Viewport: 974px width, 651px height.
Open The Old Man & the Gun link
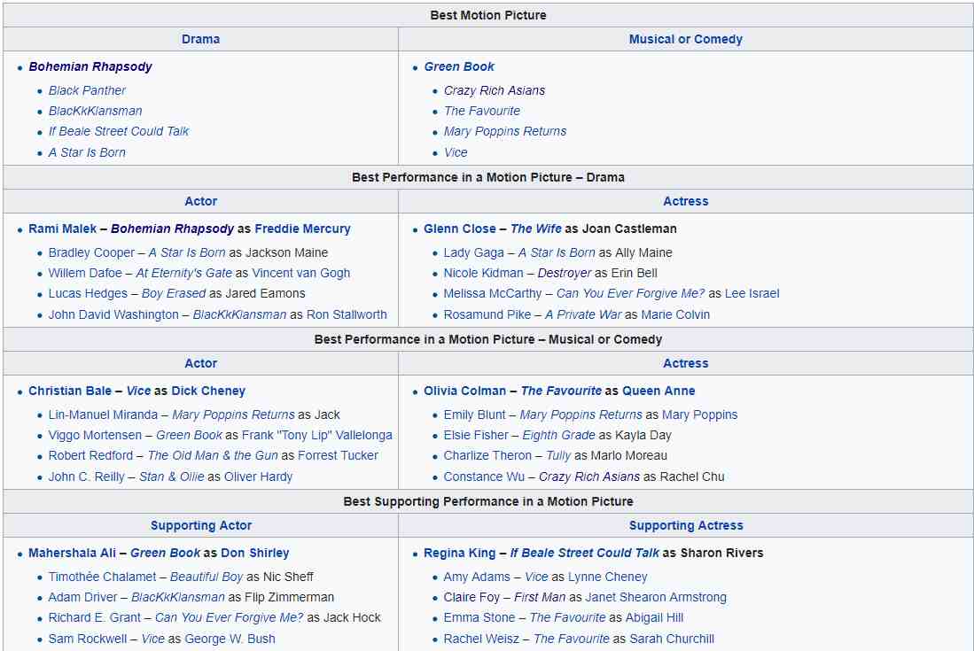tap(213, 455)
